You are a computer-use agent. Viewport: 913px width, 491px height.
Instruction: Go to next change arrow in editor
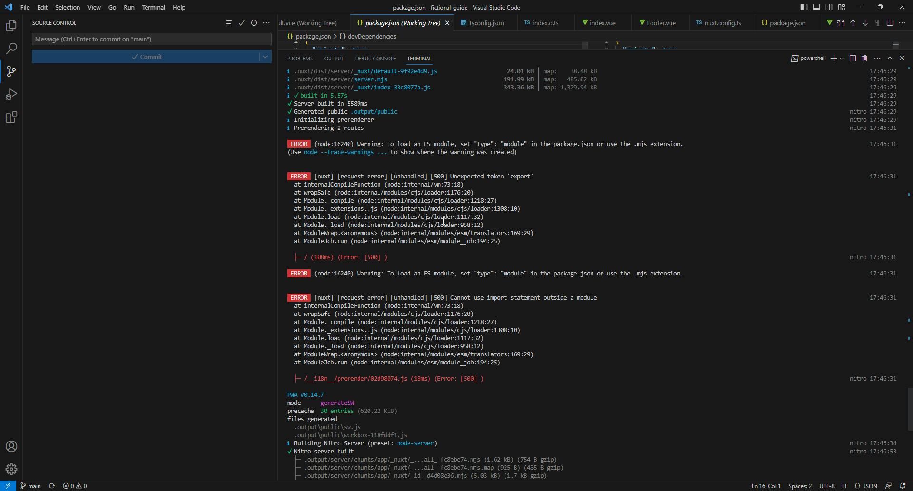pos(865,23)
